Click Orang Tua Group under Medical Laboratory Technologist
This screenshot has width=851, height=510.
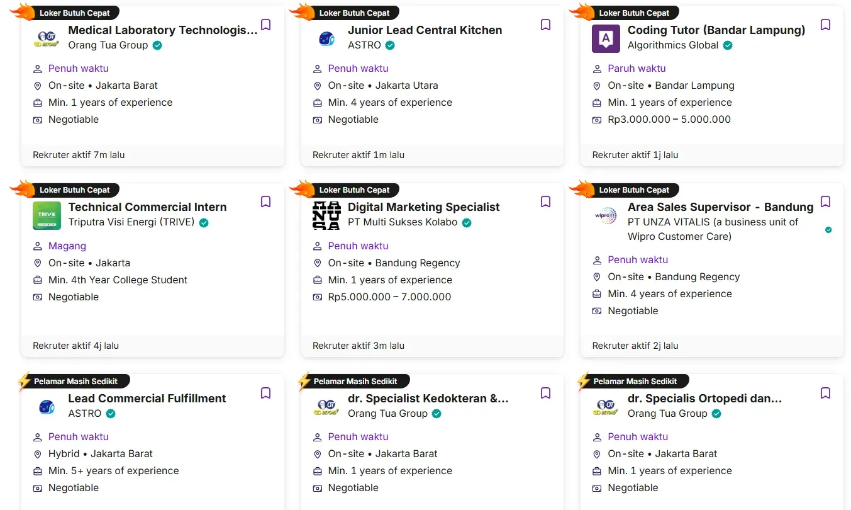click(108, 45)
